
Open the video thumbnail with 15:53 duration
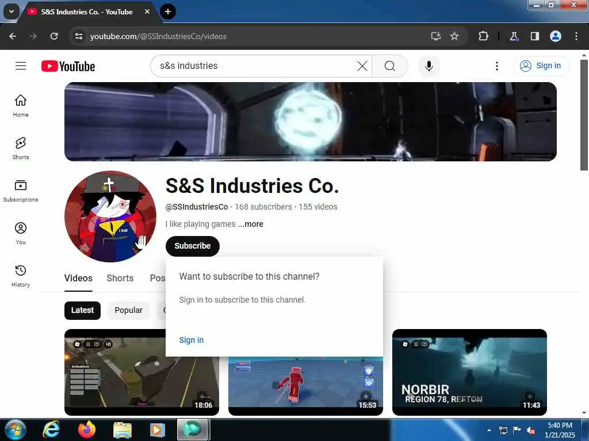pyautogui.click(x=305, y=386)
